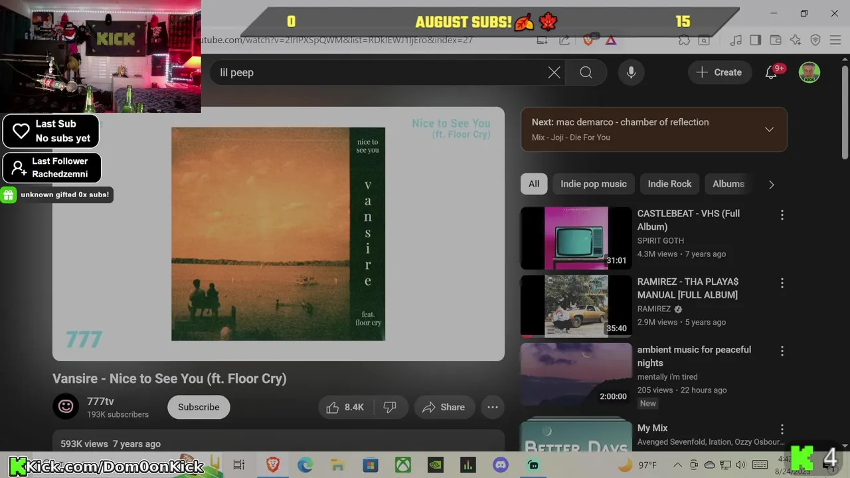
Task: Click the Brave Shields lion icon in address bar
Action: [588, 40]
